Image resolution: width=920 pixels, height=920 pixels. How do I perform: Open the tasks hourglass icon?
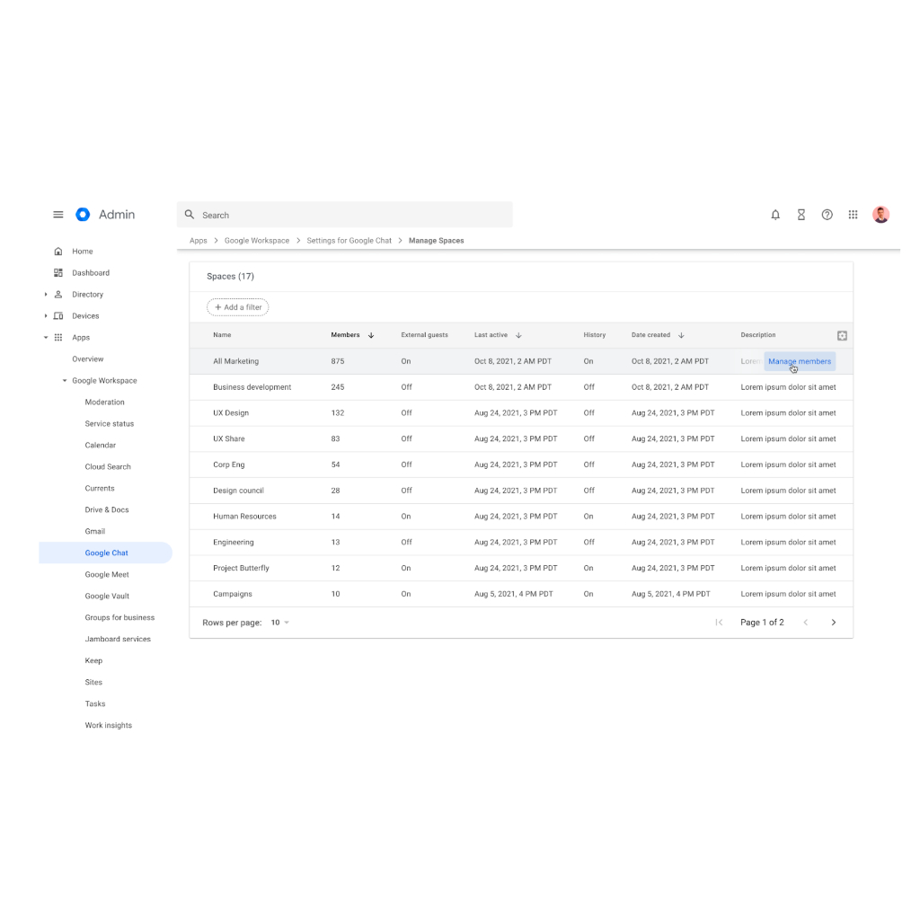[801, 215]
